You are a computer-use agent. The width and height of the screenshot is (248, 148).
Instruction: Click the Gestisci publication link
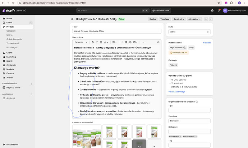(207, 43)
